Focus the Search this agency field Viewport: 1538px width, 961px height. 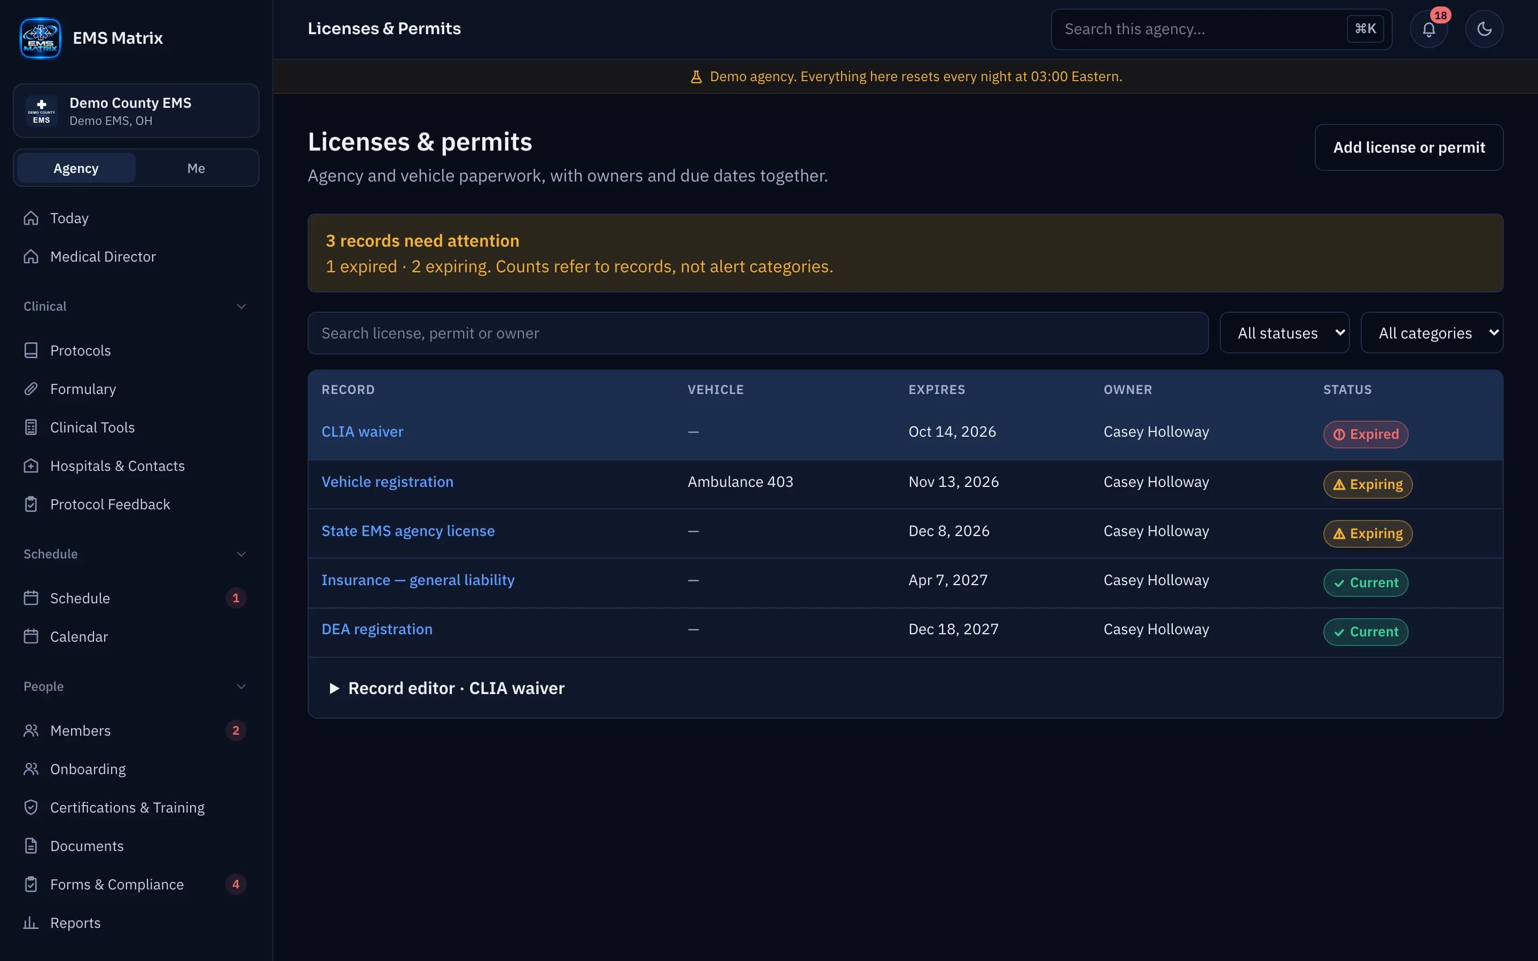tap(1221, 29)
